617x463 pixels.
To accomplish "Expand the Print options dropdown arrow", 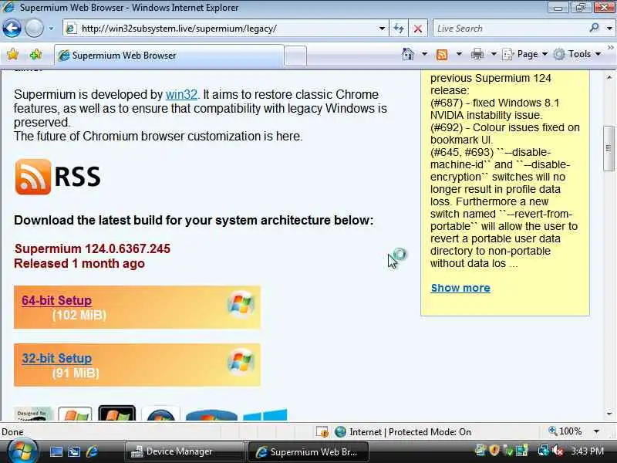I will pos(494,54).
